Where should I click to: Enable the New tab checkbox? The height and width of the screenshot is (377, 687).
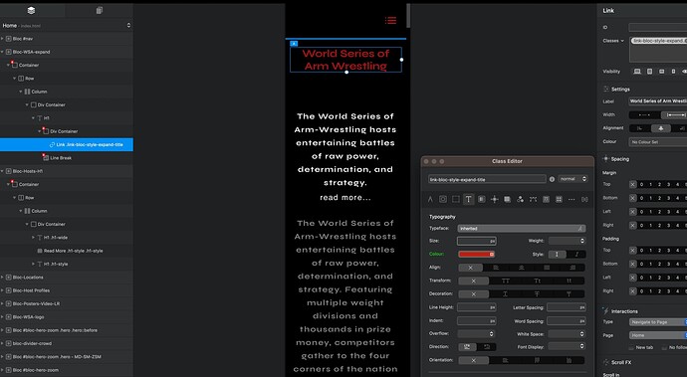pos(631,347)
